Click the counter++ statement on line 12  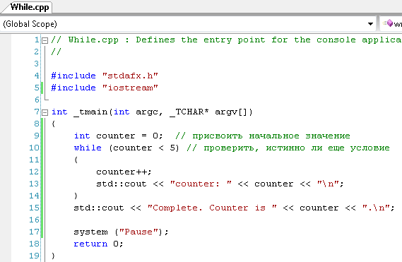coord(124,172)
